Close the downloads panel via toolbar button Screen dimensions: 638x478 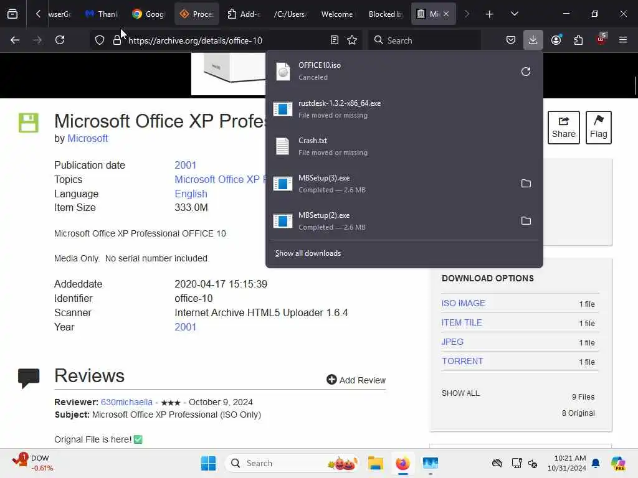[x=533, y=40]
